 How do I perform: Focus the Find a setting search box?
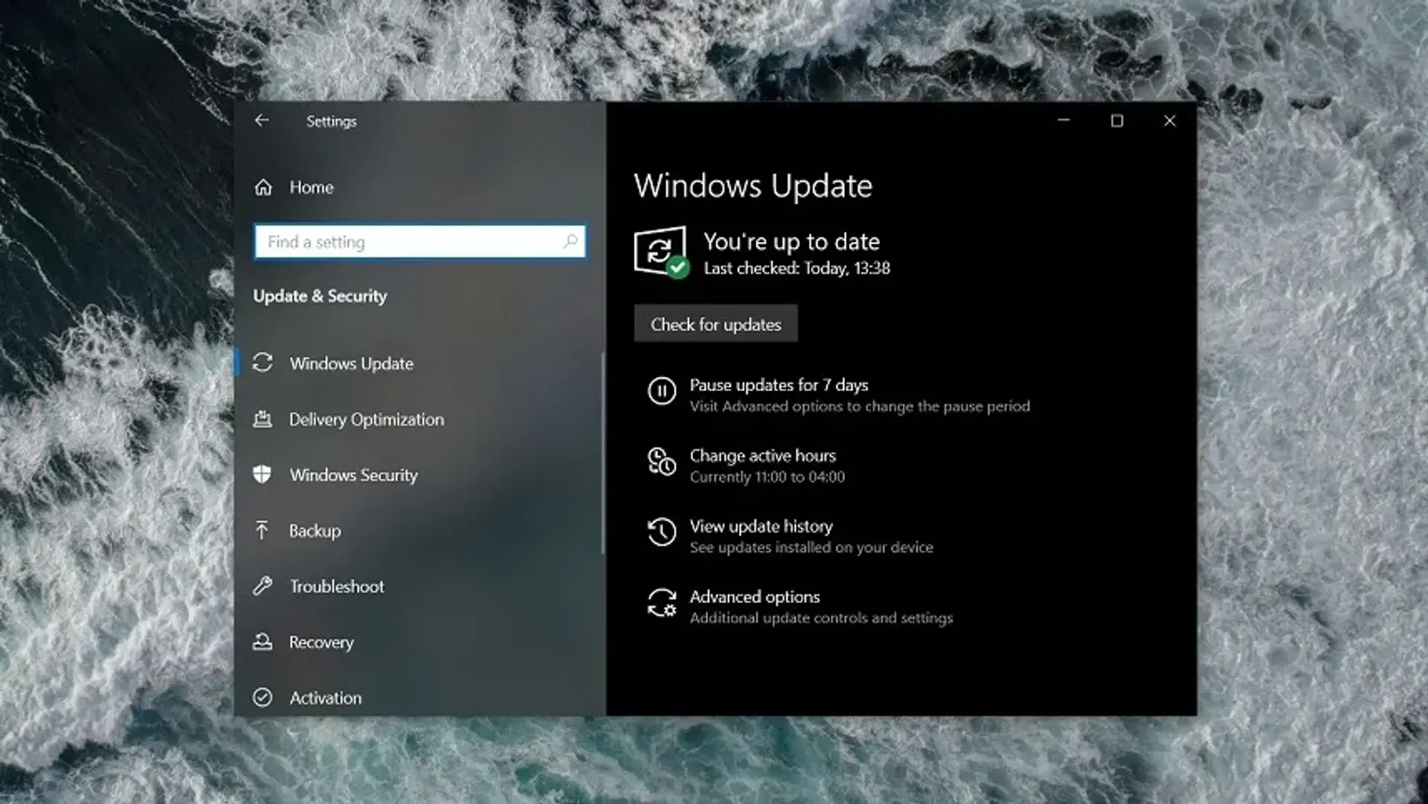[420, 242]
